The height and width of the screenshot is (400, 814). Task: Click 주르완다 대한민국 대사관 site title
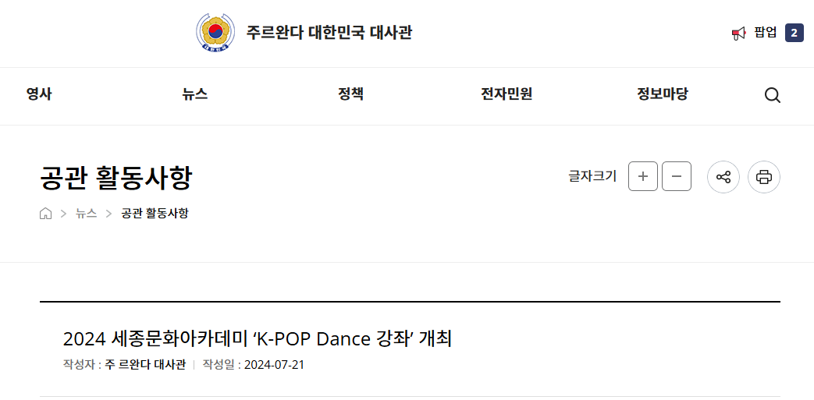click(329, 33)
